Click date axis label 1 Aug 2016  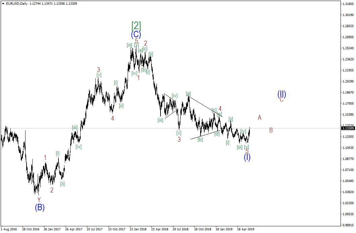tap(9, 229)
